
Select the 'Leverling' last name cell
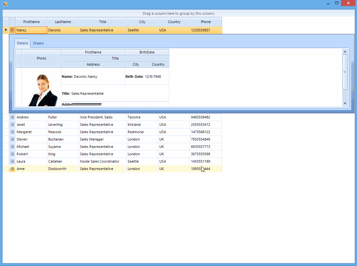[x=63, y=125]
